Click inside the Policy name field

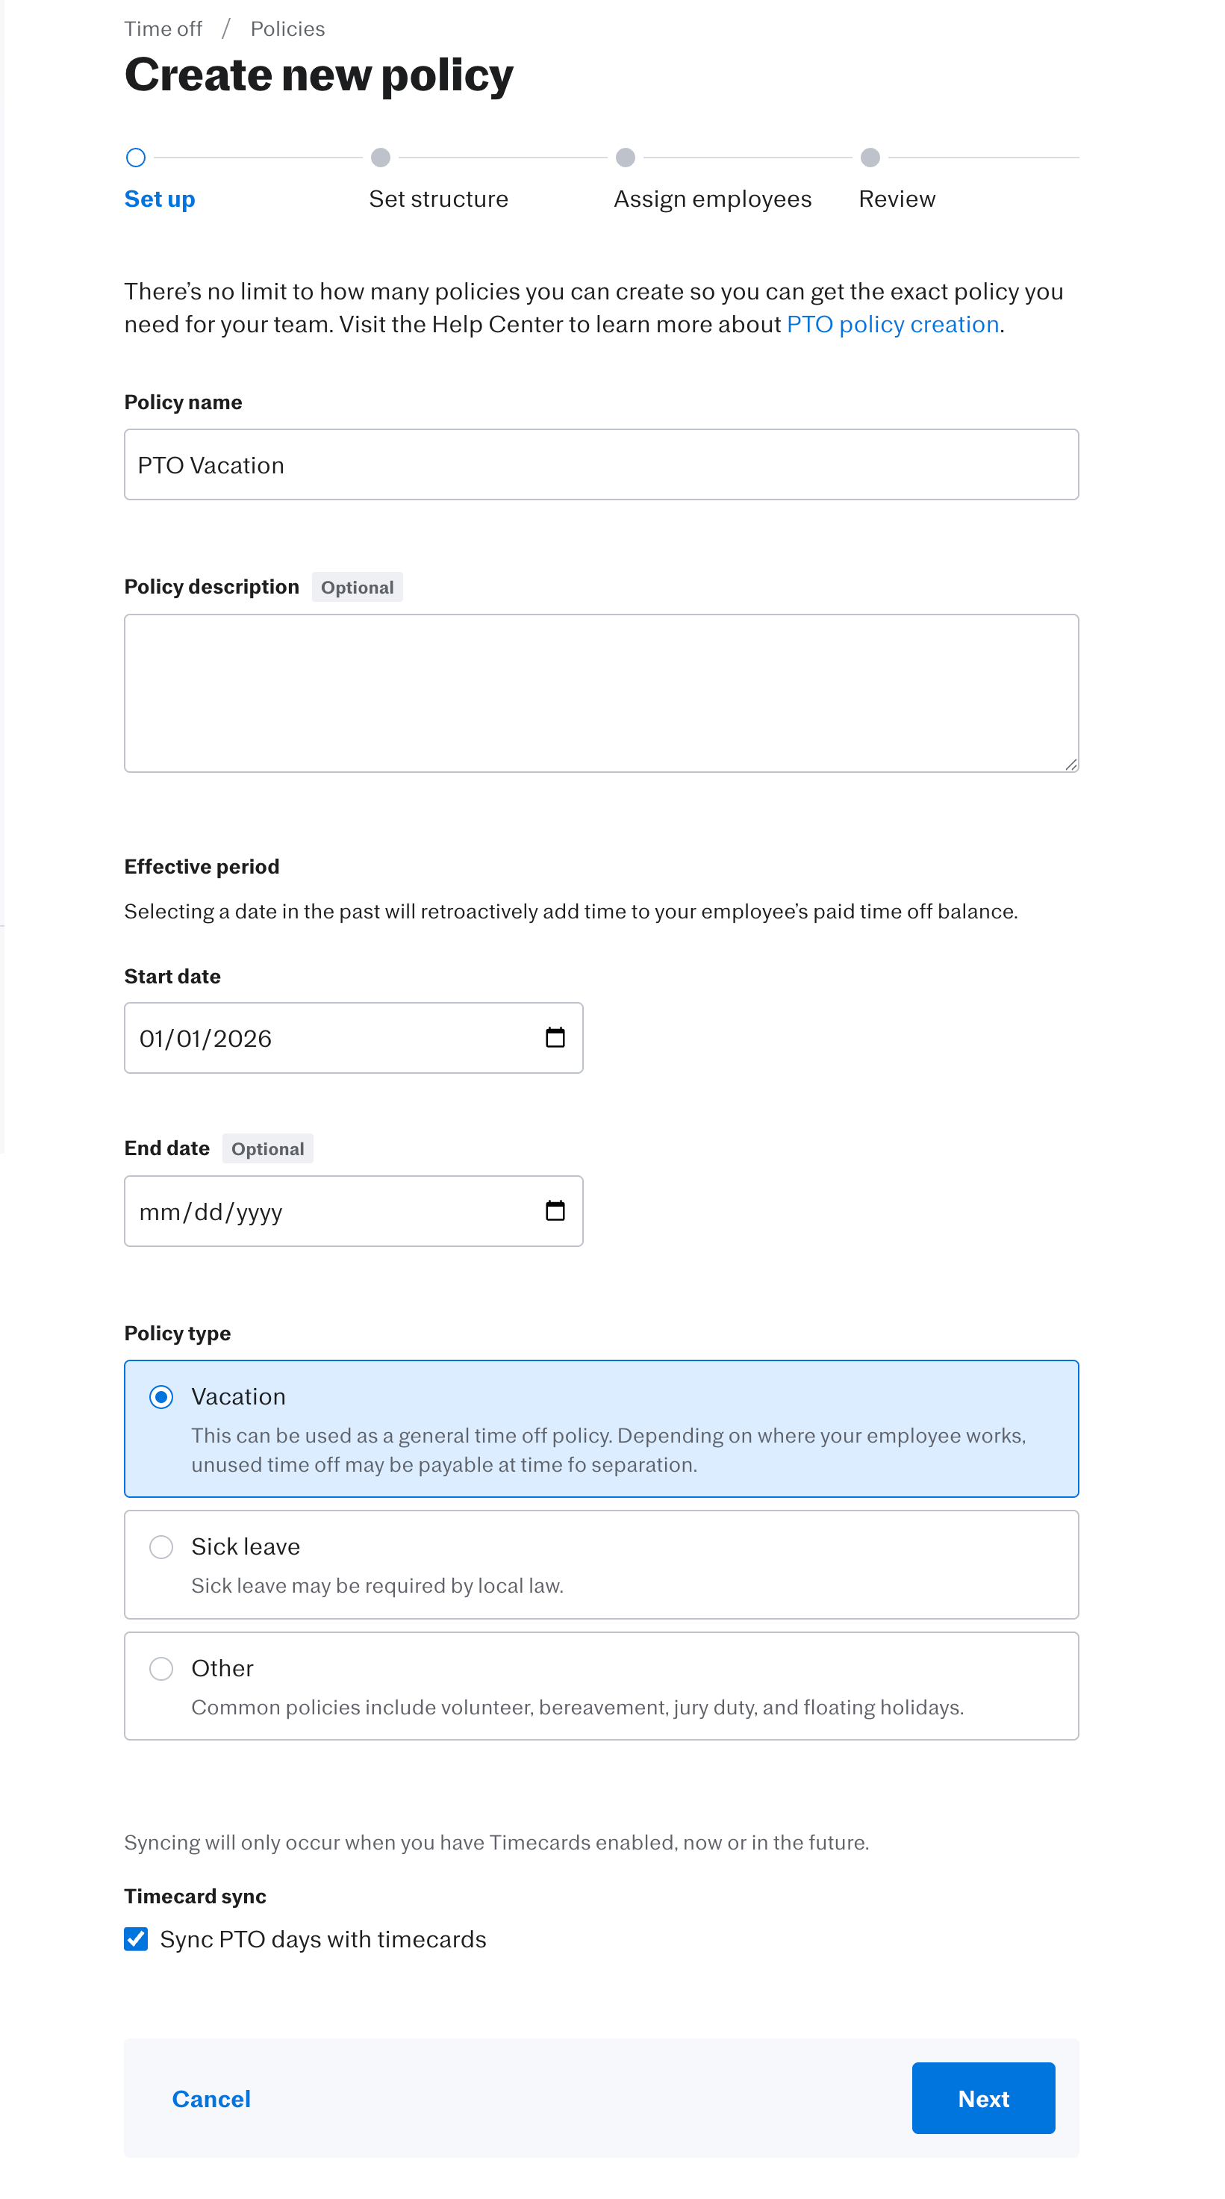point(601,464)
